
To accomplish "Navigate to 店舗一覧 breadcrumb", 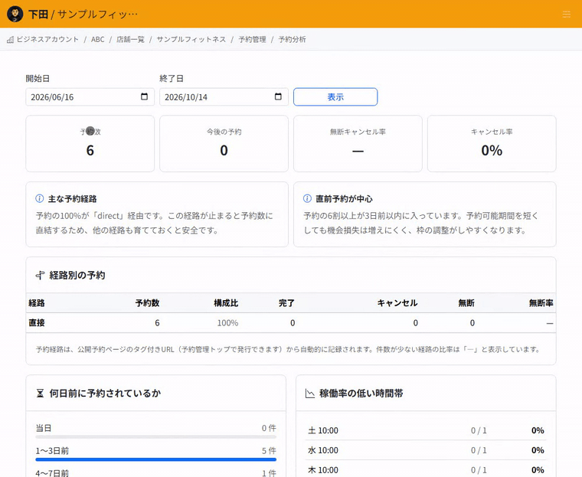I will point(130,39).
